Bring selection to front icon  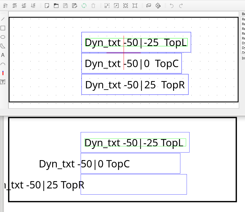pyautogui.click(x=5, y=6)
